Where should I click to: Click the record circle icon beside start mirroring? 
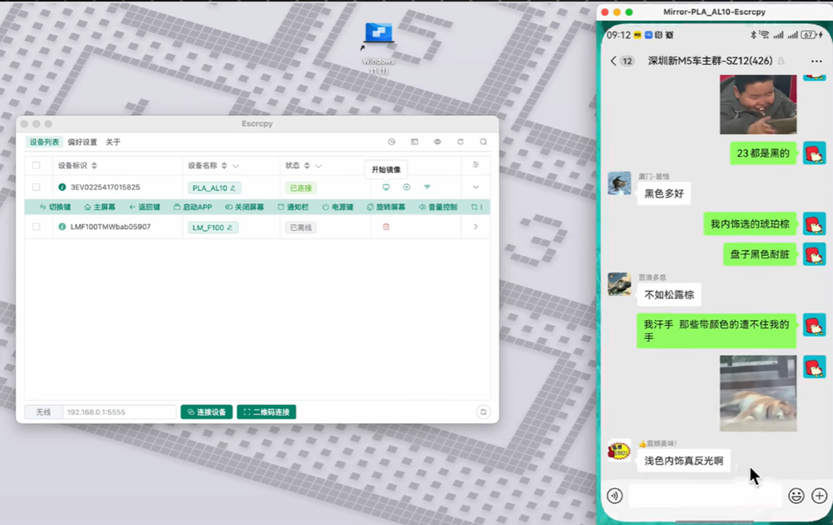coord(407,187)
